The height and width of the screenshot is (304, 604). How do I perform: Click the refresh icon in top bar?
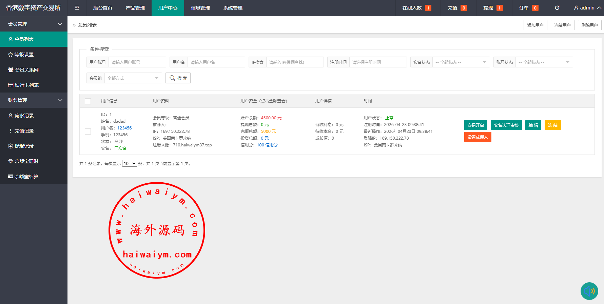click(x=557, y=8)
